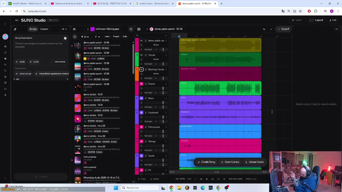Fast forward using the transport bar

click(x=213, y=179)
